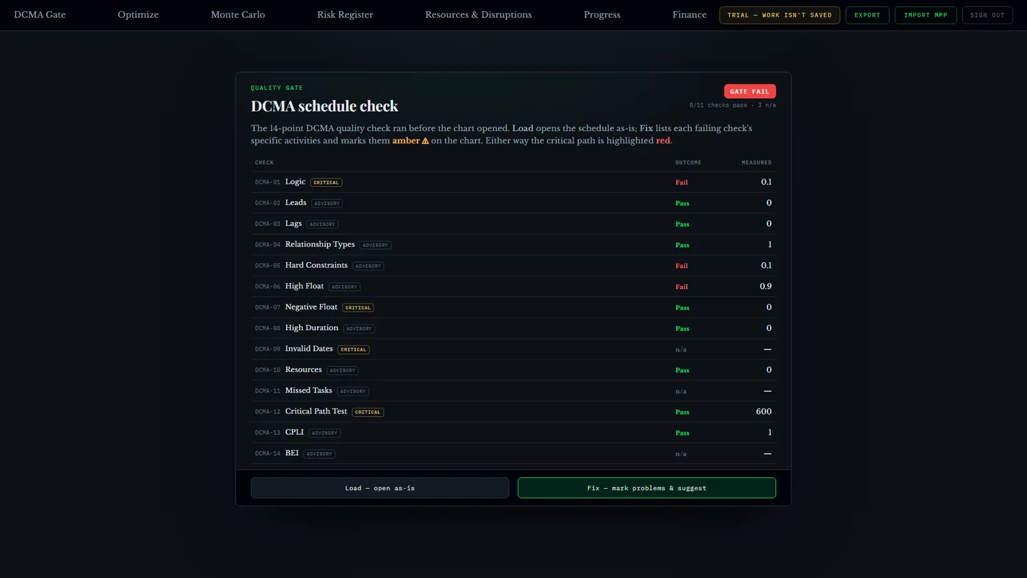The image size is (1027, 578).
Task: Click the Invalid Dates check name
Action: 309,349
